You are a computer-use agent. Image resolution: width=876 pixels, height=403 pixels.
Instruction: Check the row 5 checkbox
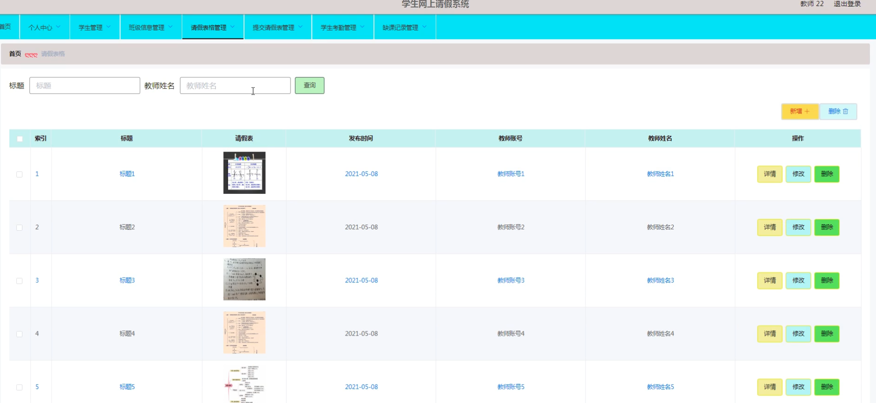20,388
